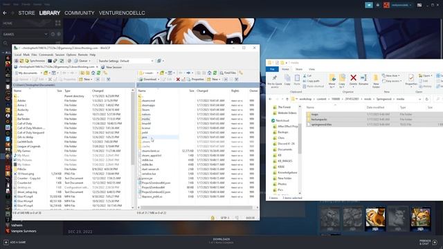
Task: Open the Easy access dropdown in Explorer
Action: tap(392, 81)
